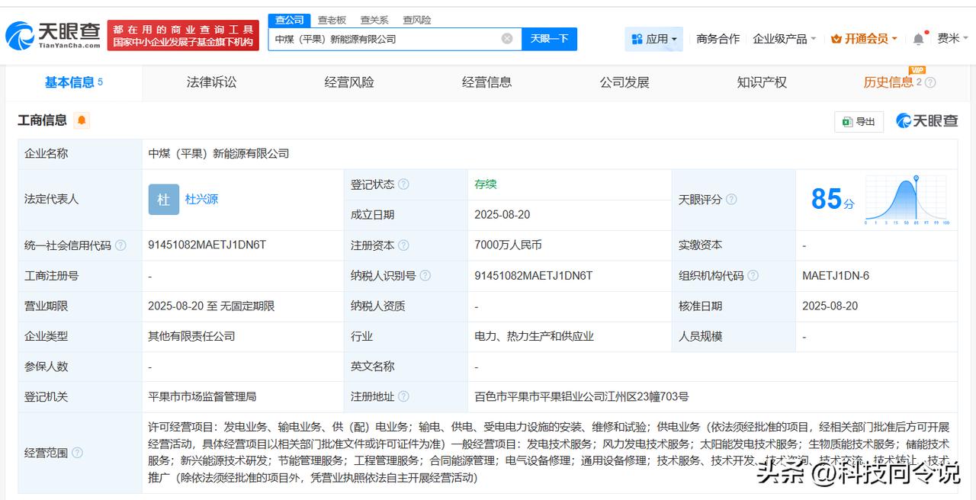Screen dimensions: 976x500
Task: Open the 基本信息 tab
Action: [73, 82]
